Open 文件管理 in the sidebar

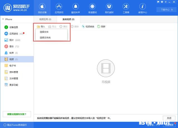(x=17, y=79)
